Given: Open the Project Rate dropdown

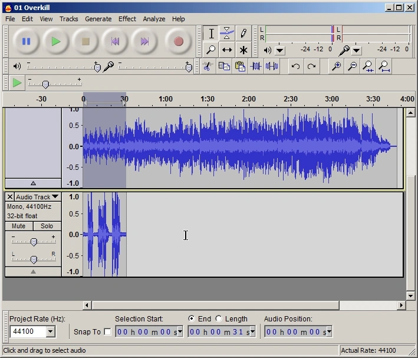Looking at the screenshot, I should pos(50,332).
